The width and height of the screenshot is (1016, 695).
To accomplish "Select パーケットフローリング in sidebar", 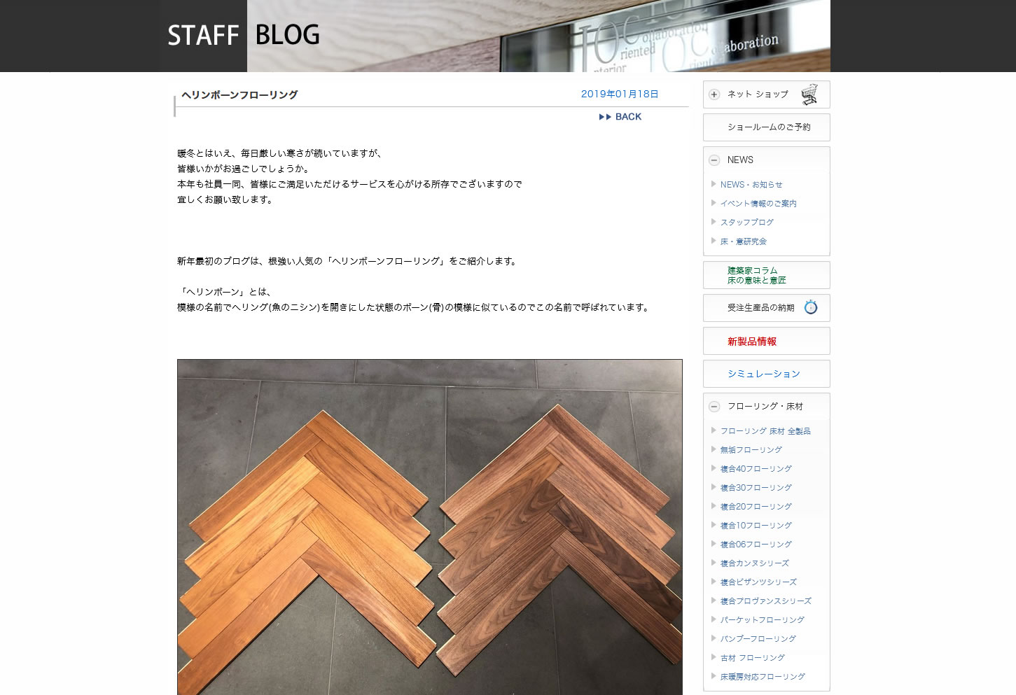I will pos(763,620).
